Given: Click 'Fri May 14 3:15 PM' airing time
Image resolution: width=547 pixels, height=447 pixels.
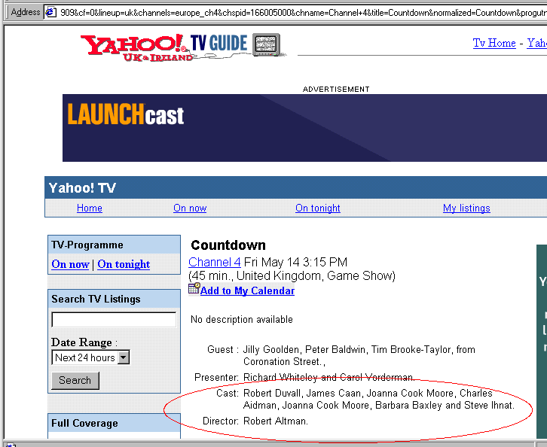Looking at the screenshot, I should click(x=295, y=262).
